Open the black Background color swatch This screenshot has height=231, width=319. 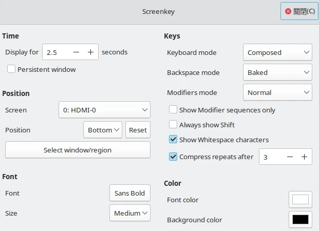click(x=300, y=220)
